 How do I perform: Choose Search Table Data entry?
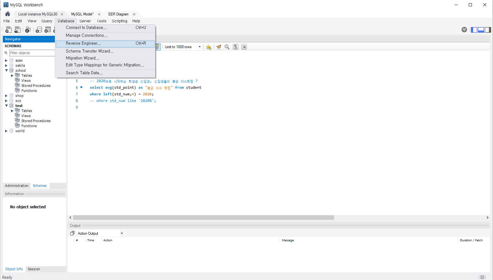click(x=105, y=73)
